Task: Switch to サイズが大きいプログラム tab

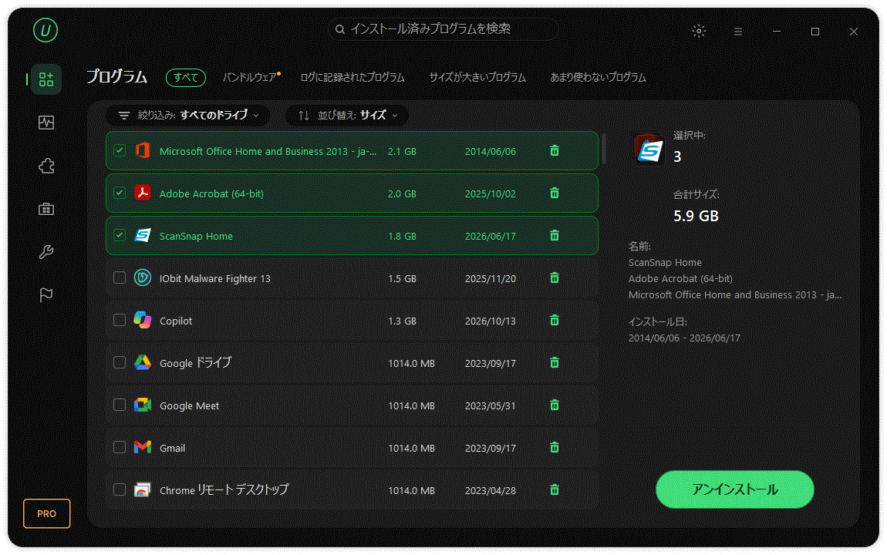Action: click(x=477, y=77)
